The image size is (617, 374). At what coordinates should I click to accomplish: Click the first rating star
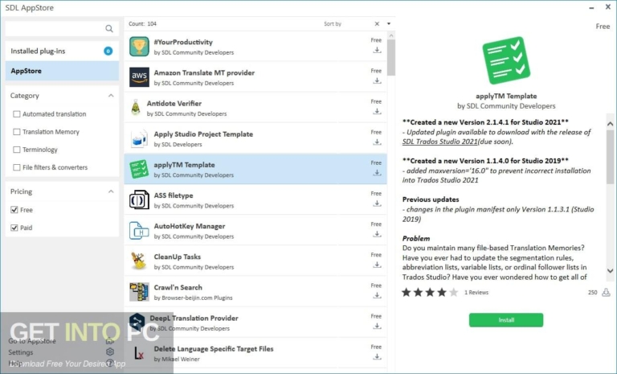tap(406, 292)
